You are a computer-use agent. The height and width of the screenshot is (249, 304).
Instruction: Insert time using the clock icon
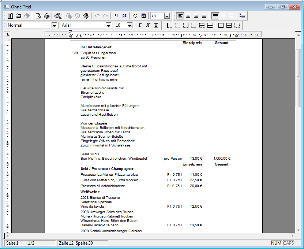pyautogui.click(x=135, y=16)
